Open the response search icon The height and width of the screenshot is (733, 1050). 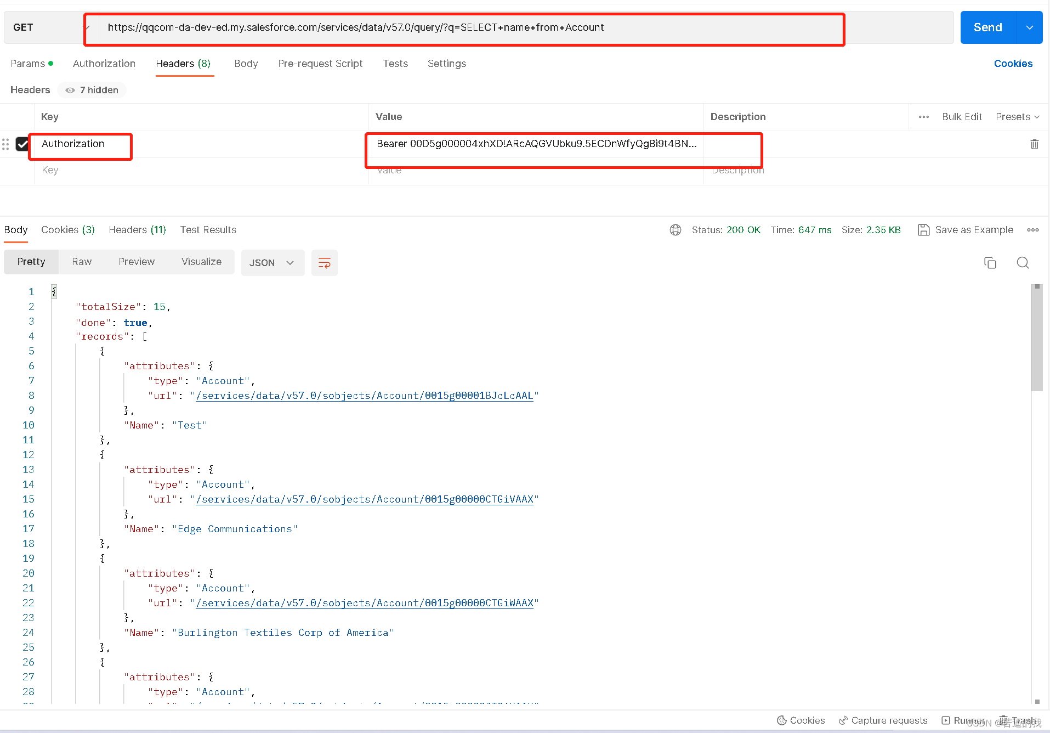1023,262
